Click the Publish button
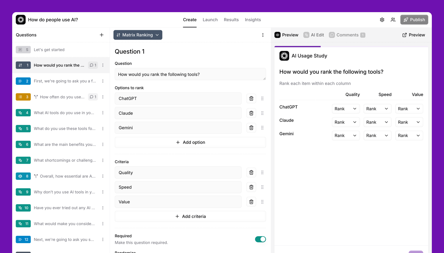 (x=414, y=19)
